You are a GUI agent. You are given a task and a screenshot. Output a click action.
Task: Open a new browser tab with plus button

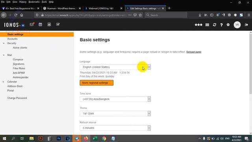tap(169, 8)
